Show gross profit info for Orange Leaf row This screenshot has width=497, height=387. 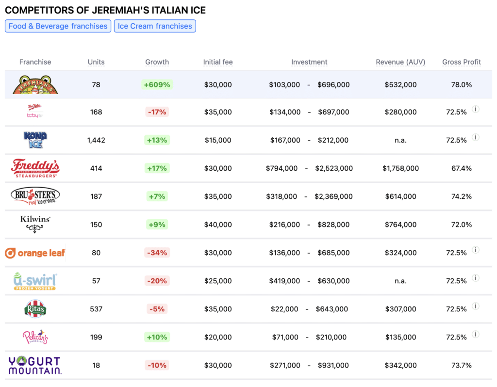coord(476,250)
